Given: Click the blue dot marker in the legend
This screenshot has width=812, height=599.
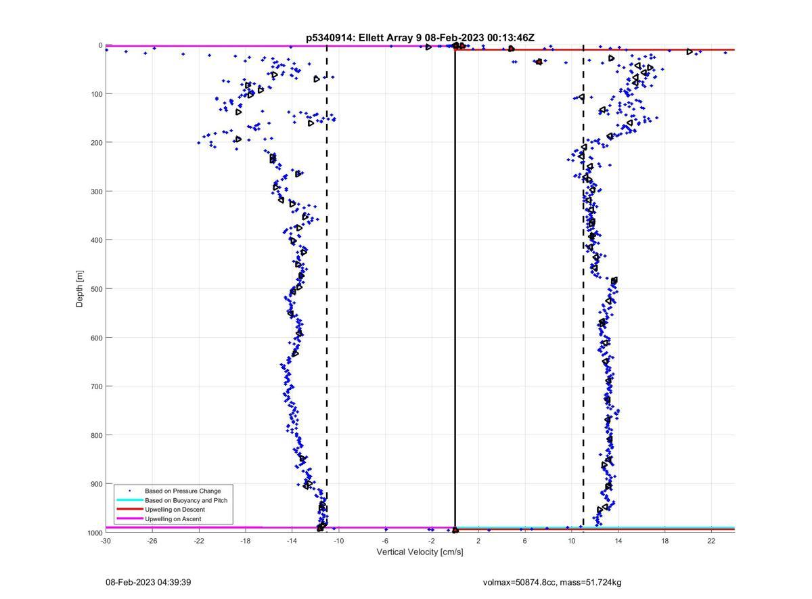Looking at the screenshot, I should coord(130,491).
